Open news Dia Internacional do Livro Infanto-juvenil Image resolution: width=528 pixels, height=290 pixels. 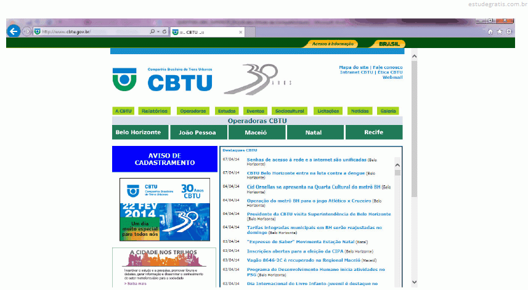point(312,284)
